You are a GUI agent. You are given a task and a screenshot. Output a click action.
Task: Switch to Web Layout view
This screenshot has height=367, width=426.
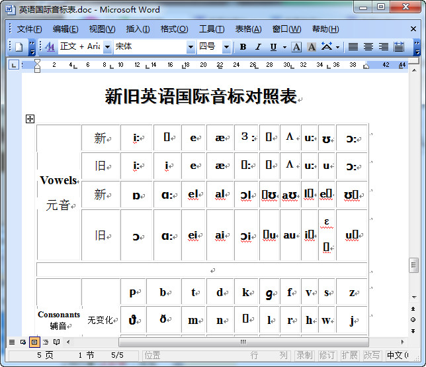(23, 342)
